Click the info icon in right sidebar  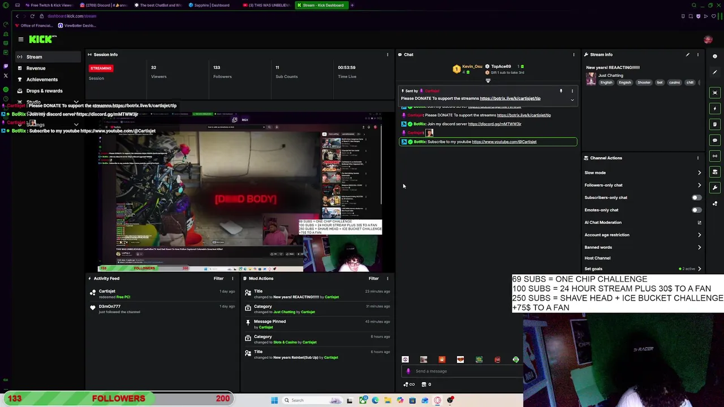(x=714, y=57)
